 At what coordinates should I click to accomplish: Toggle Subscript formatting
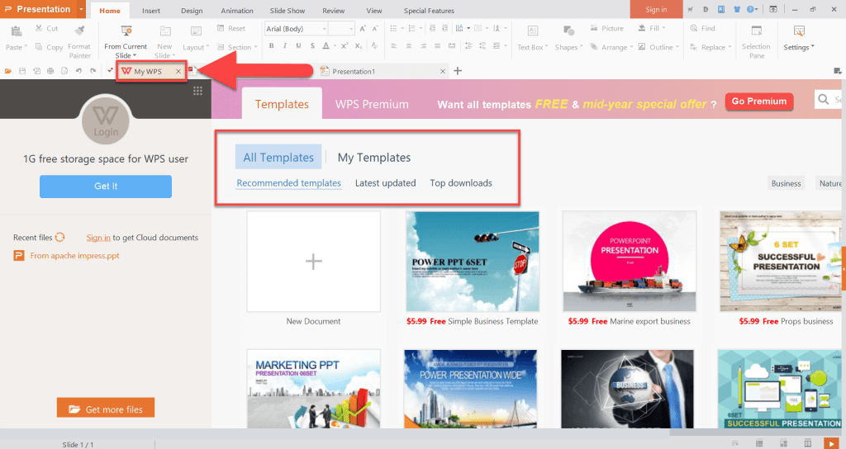(359, 46)
